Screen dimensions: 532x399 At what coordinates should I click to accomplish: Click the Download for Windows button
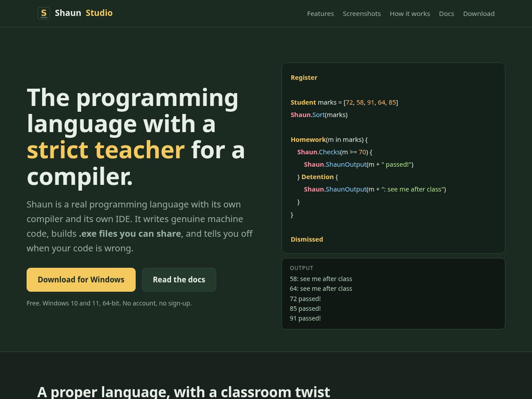click(81, 280)
